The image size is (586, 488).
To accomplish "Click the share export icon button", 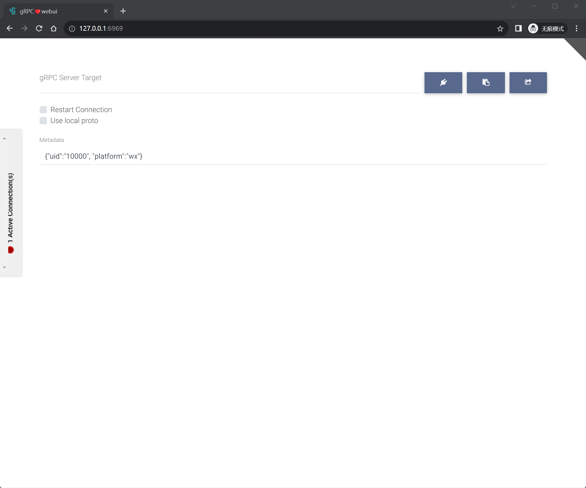I will tap(528, 83).
